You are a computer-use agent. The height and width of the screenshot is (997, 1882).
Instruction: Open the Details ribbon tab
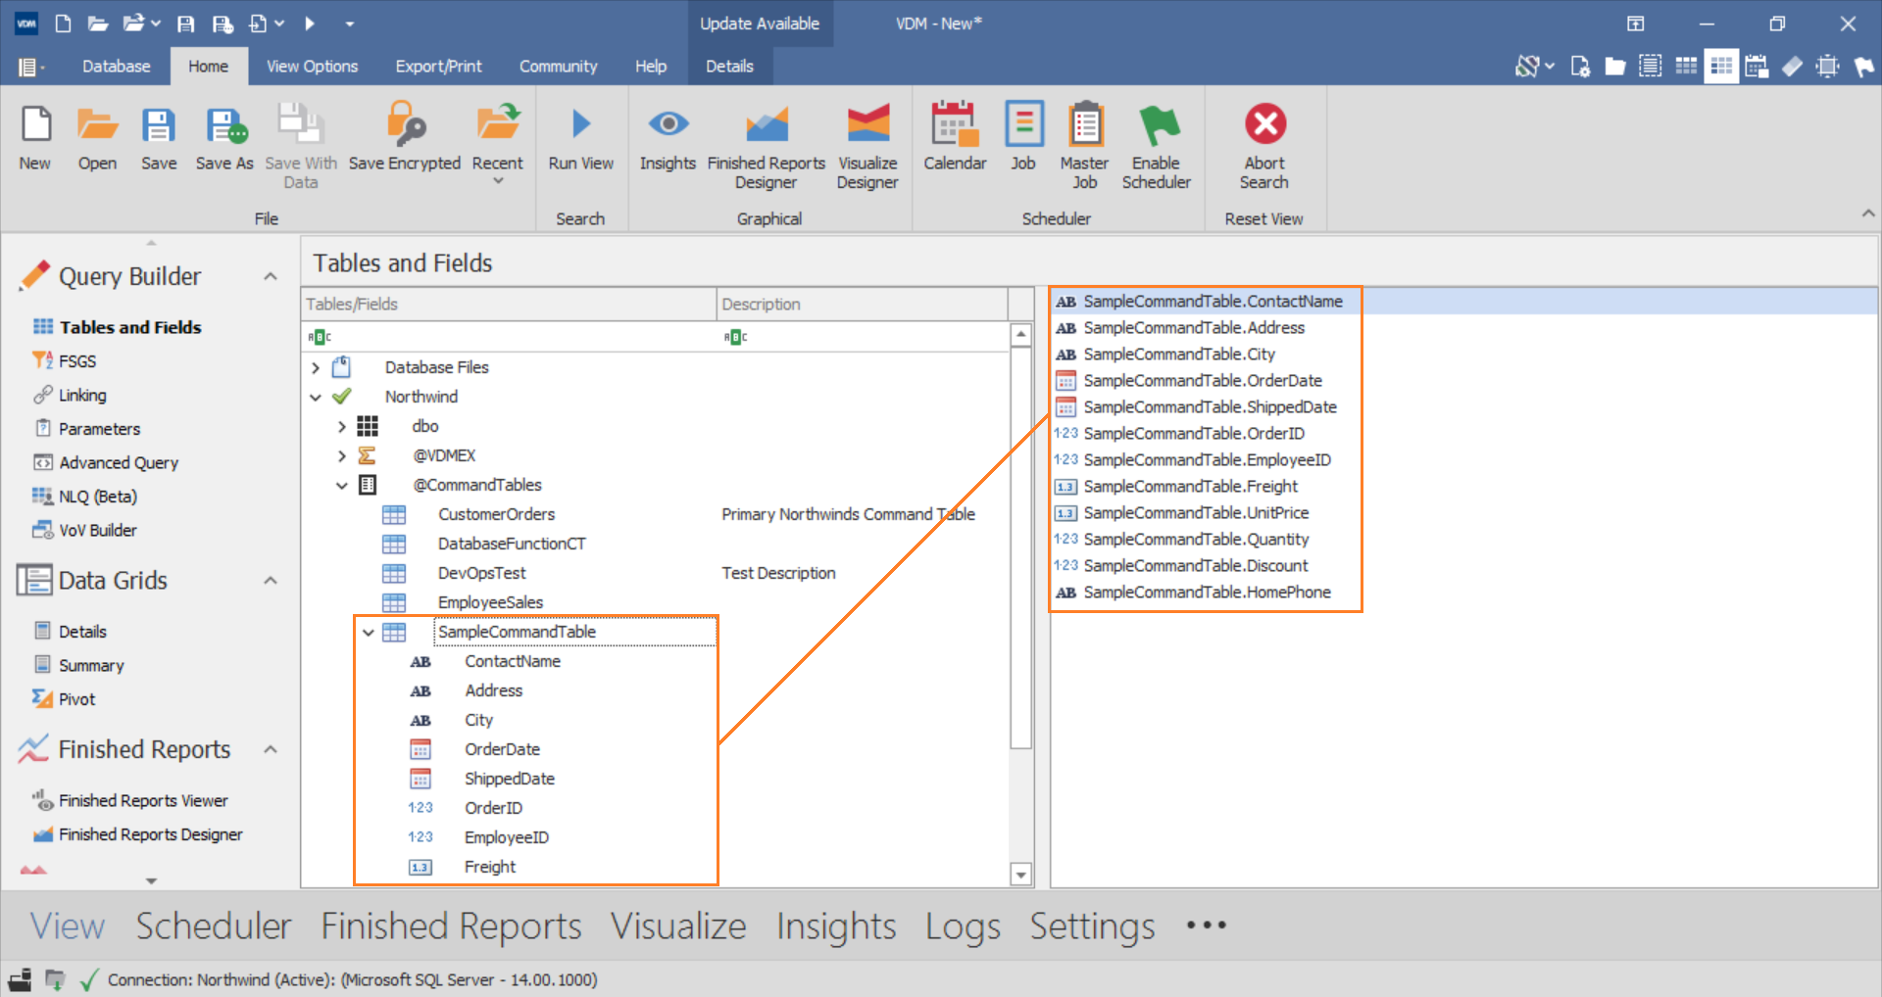pyautogui.click(x=729, y=67)
